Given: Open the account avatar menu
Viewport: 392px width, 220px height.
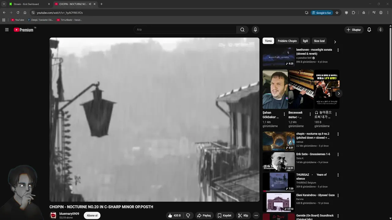Looking at the screenshot, I should [x=380, y=30].
